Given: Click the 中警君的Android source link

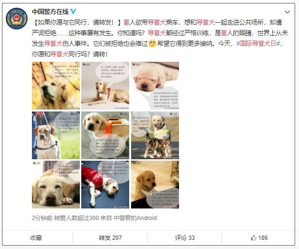Looking at the screenshot, I should pyautogui.click(x=135, y=218).
